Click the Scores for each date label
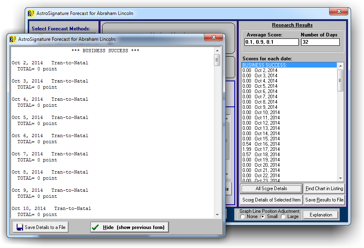 (267, 59)
